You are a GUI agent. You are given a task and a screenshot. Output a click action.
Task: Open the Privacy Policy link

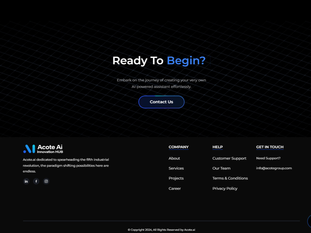[x=225, y=189]
